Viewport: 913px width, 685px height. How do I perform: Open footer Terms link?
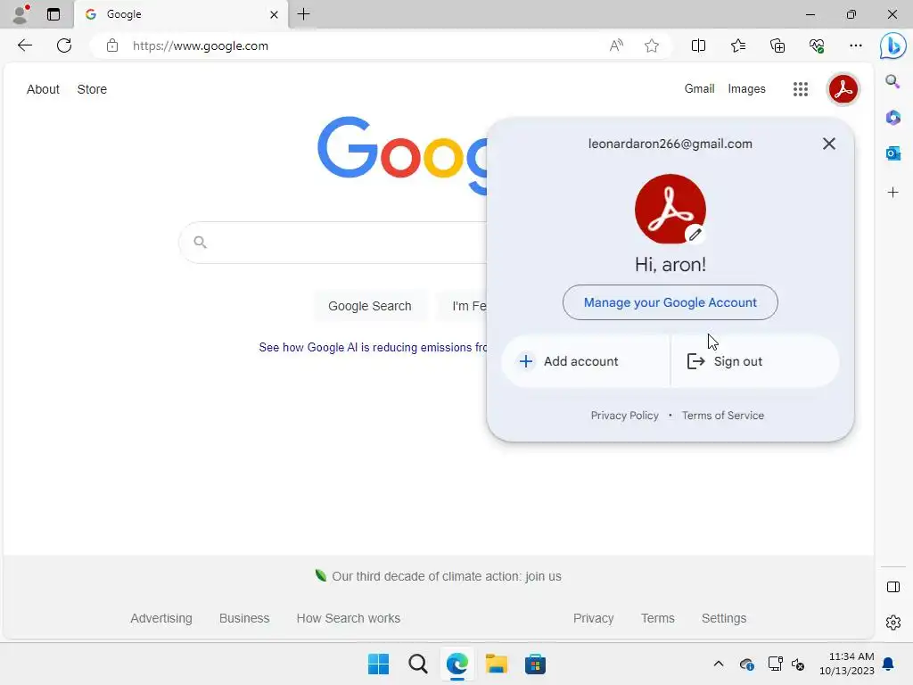[657, 618]
